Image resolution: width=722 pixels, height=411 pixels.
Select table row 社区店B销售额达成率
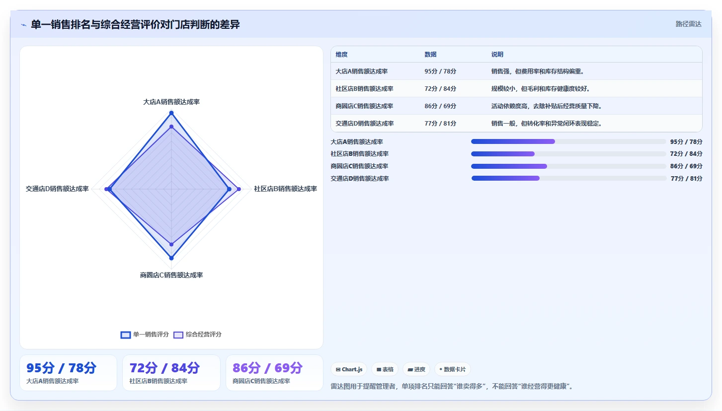point(516,88)
